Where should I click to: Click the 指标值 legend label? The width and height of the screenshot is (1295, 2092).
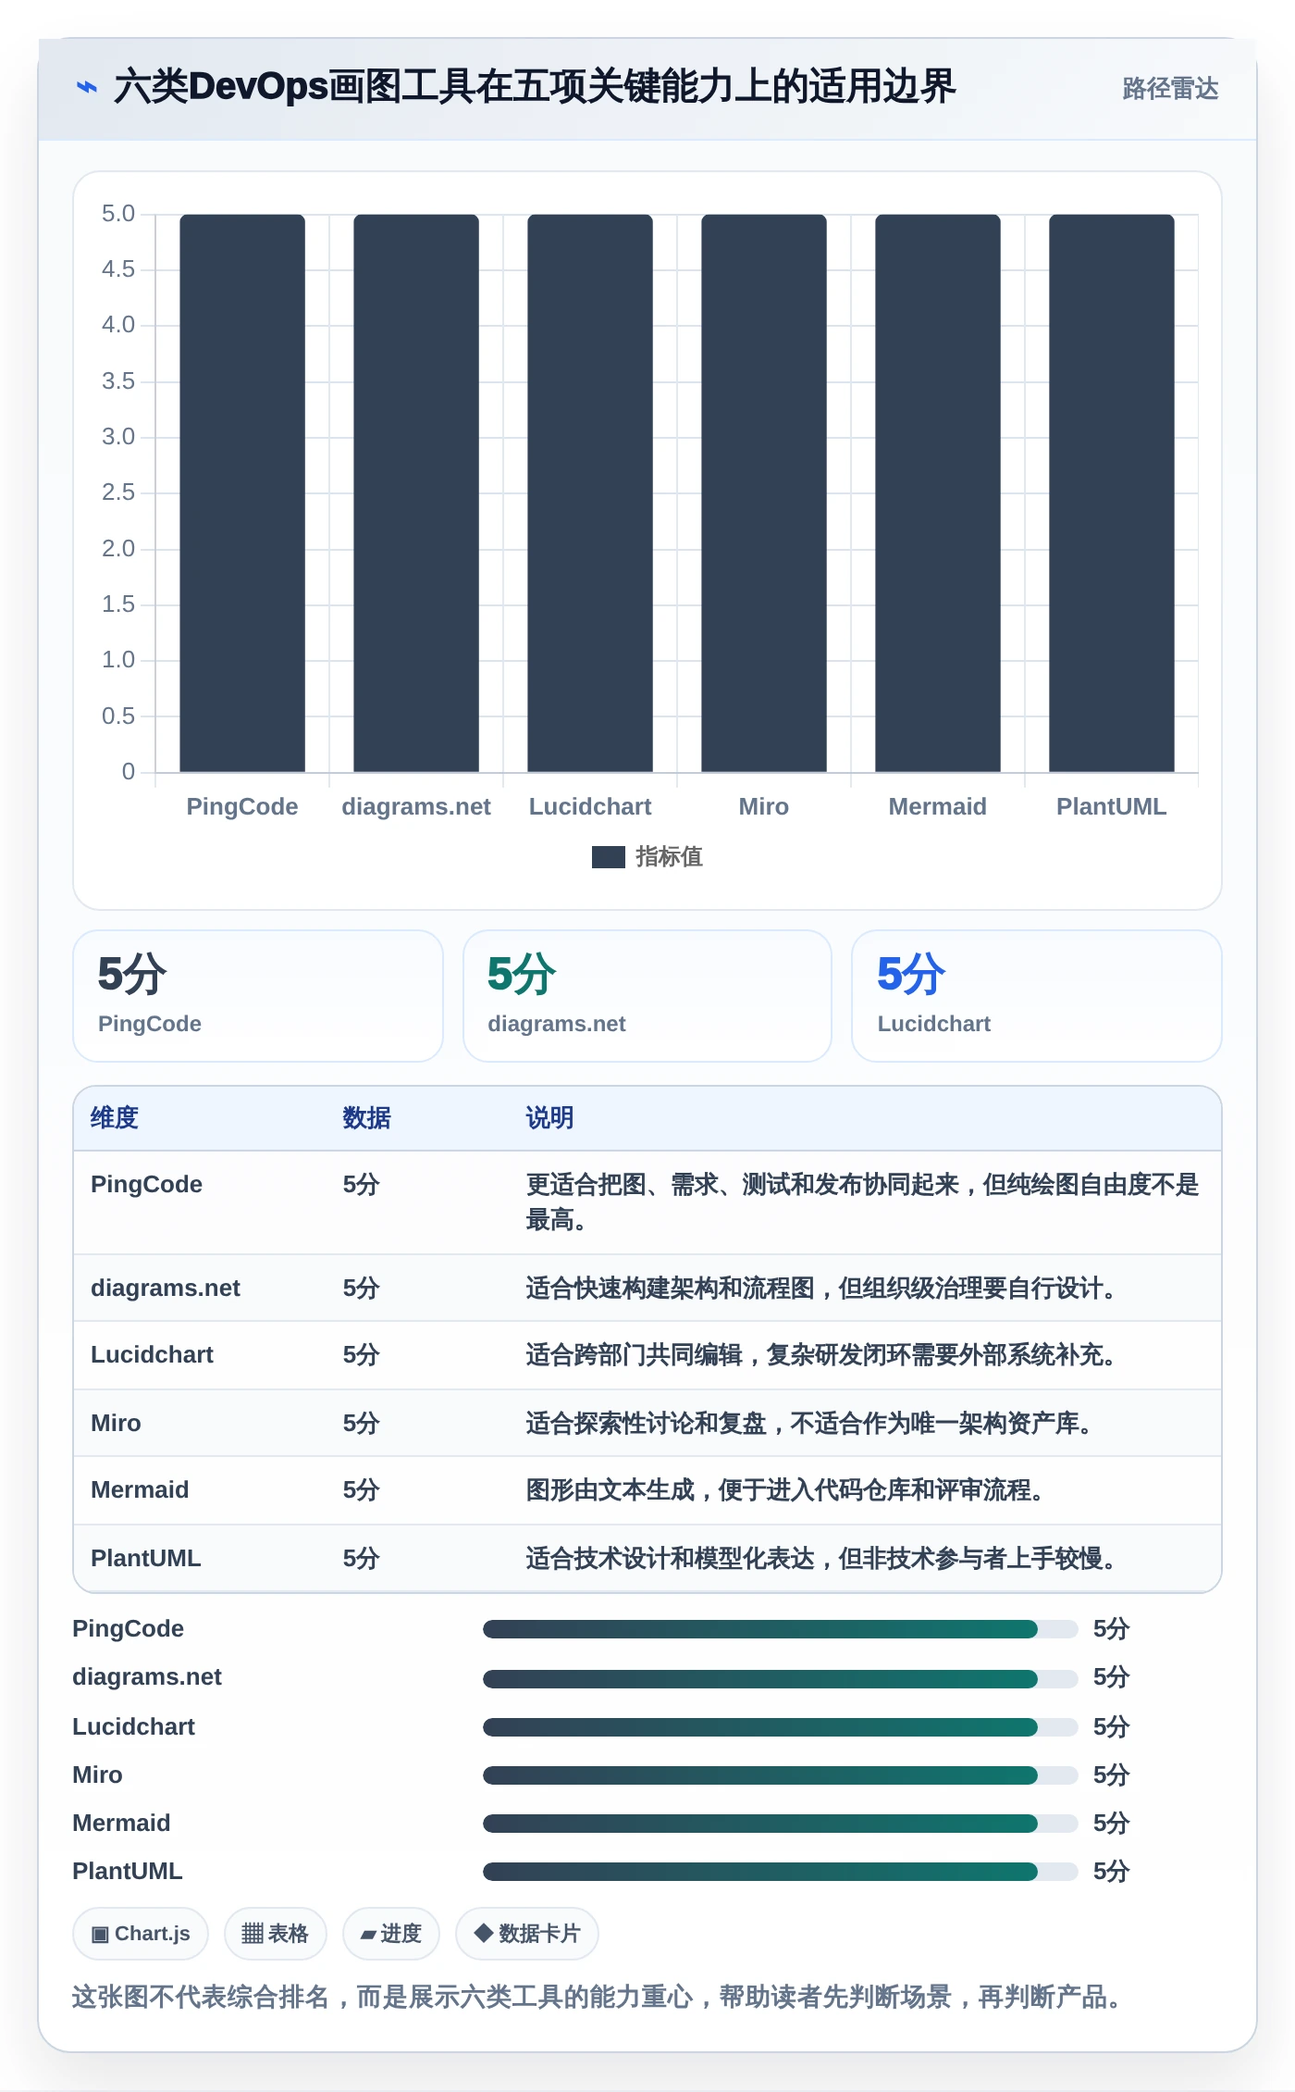point(669,857)
